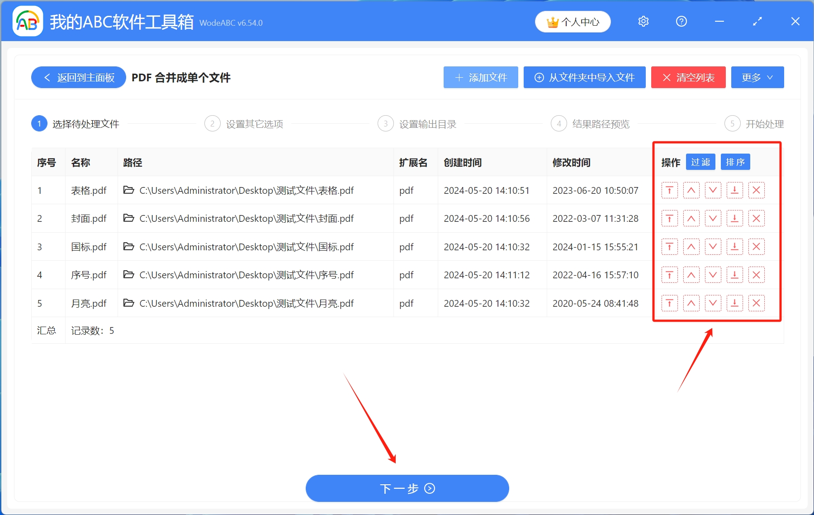
Task: Click 添加文件 to add files
Action: 481,77
